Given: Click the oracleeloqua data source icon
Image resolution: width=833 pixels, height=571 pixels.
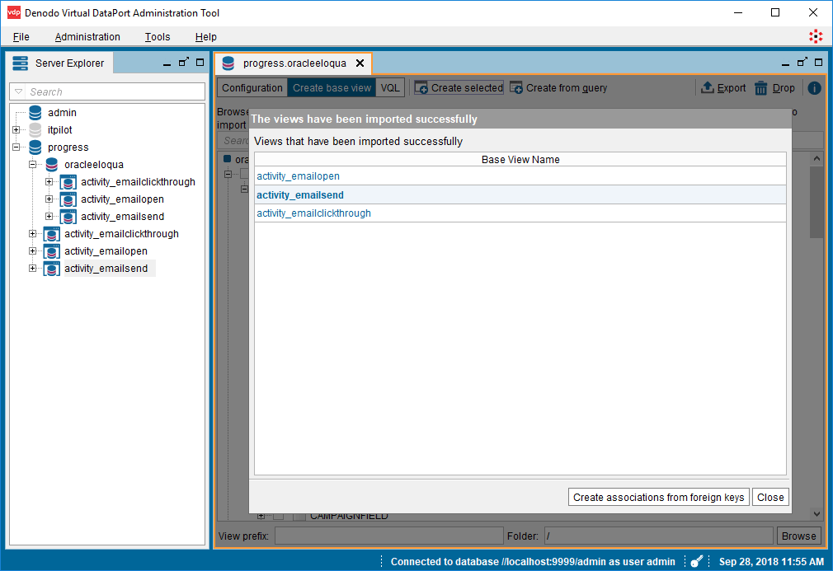Looking at the screenshot, I should click(x=51, y=165).
